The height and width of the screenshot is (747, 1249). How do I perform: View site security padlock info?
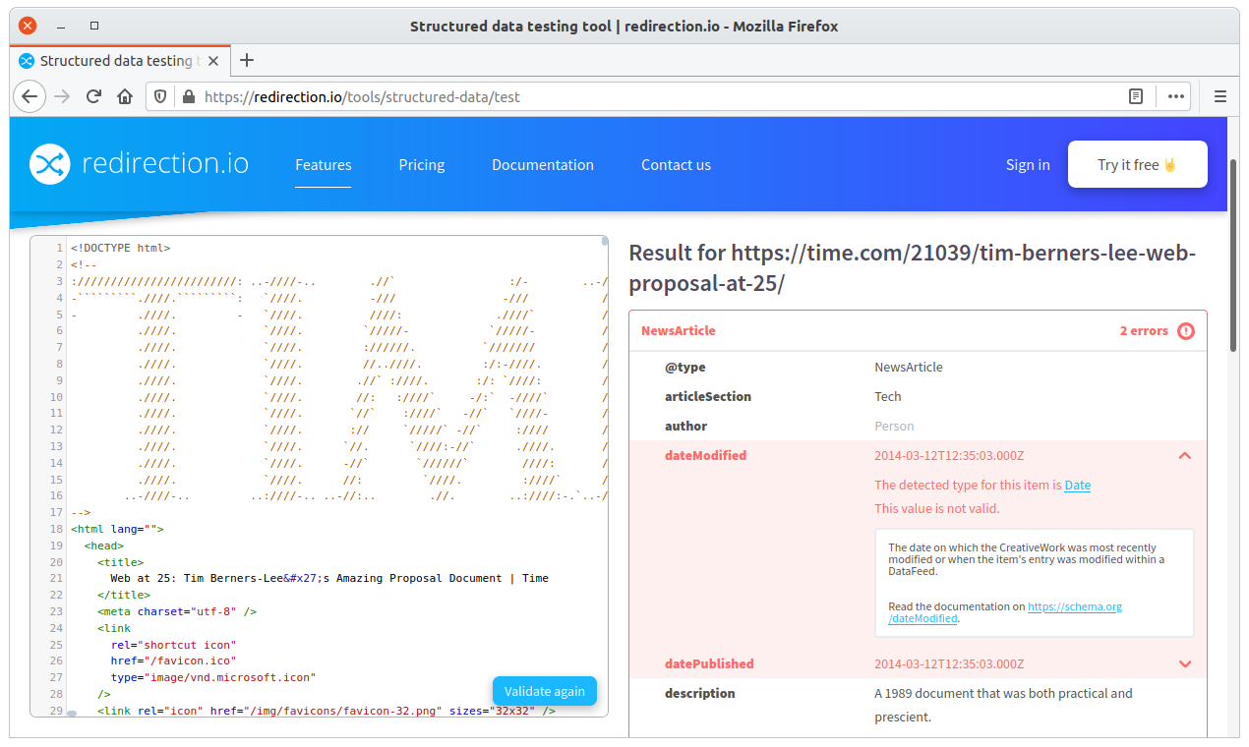coord(188,96)
